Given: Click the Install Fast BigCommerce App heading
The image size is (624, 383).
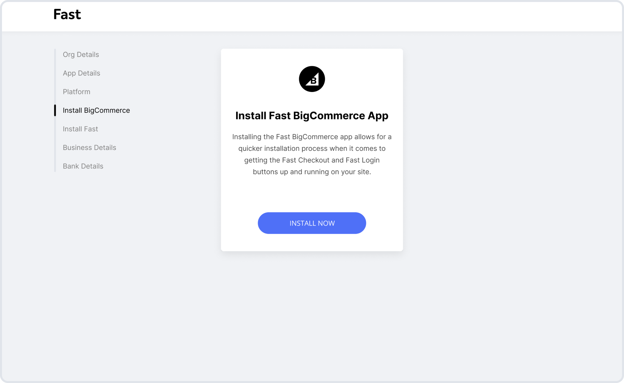Looking at the screenshot, I should tap(312, 116).
